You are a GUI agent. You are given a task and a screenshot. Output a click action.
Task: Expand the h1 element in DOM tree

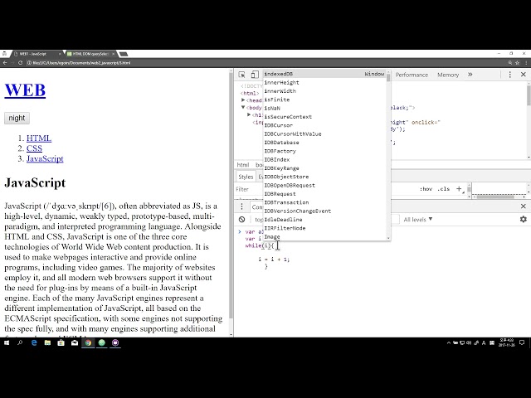click(249, 114)
